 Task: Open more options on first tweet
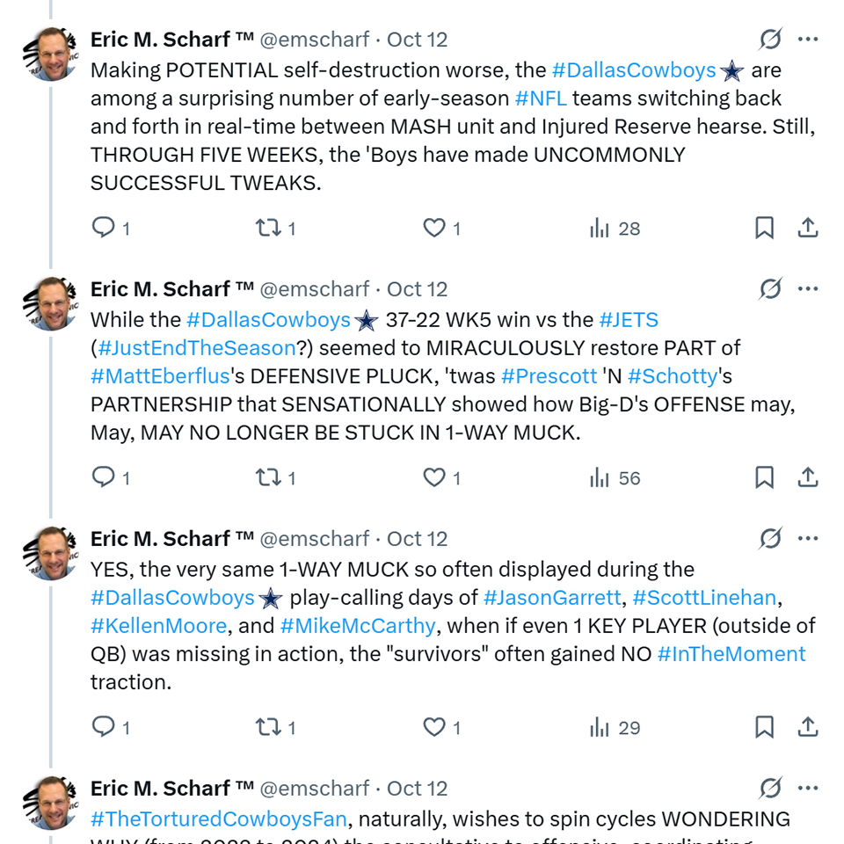(x=808, y=40)
